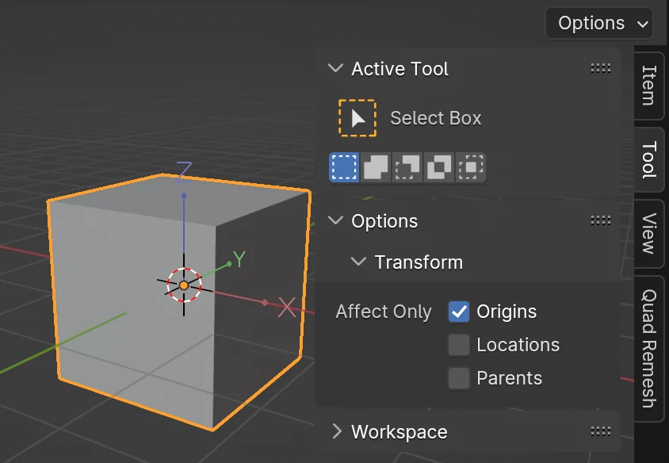669x463 pixels.
Task: Click the Options panel drag grip
Action: [x=600, y=221]
